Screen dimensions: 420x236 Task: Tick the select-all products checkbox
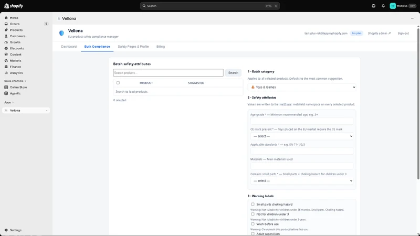[x=118, y=83]
